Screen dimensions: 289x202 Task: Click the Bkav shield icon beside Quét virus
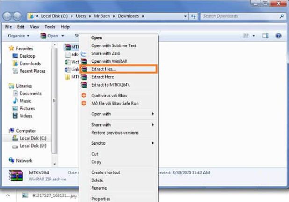pyautogui.click(x=84, y=96)
